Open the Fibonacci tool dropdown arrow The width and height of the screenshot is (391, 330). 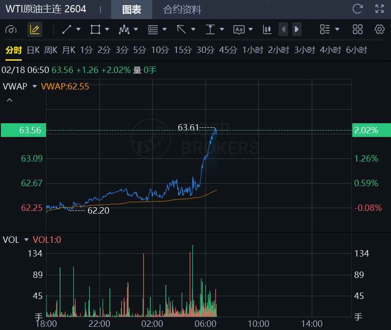tap(165, 30)
